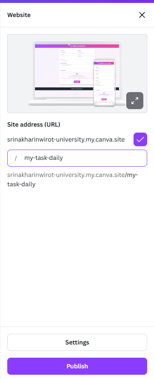
Task: Click the slash prefix in the path field
Action: click(x=16, y=158)
